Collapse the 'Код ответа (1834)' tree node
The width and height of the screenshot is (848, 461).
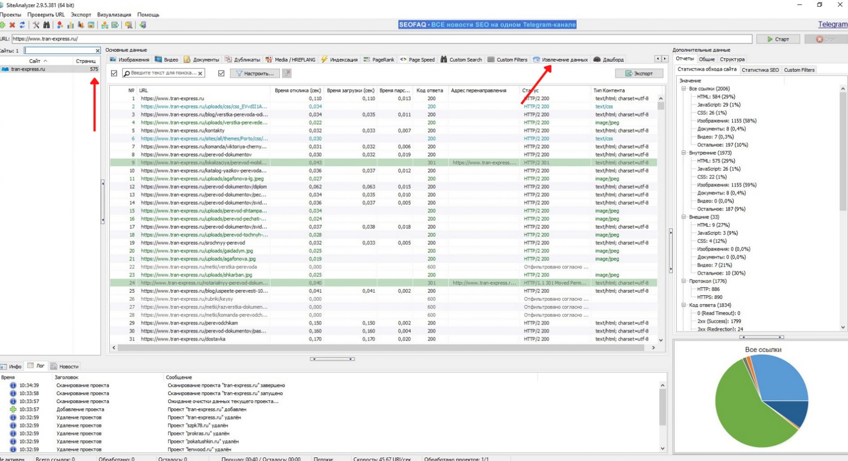(684, 305)
